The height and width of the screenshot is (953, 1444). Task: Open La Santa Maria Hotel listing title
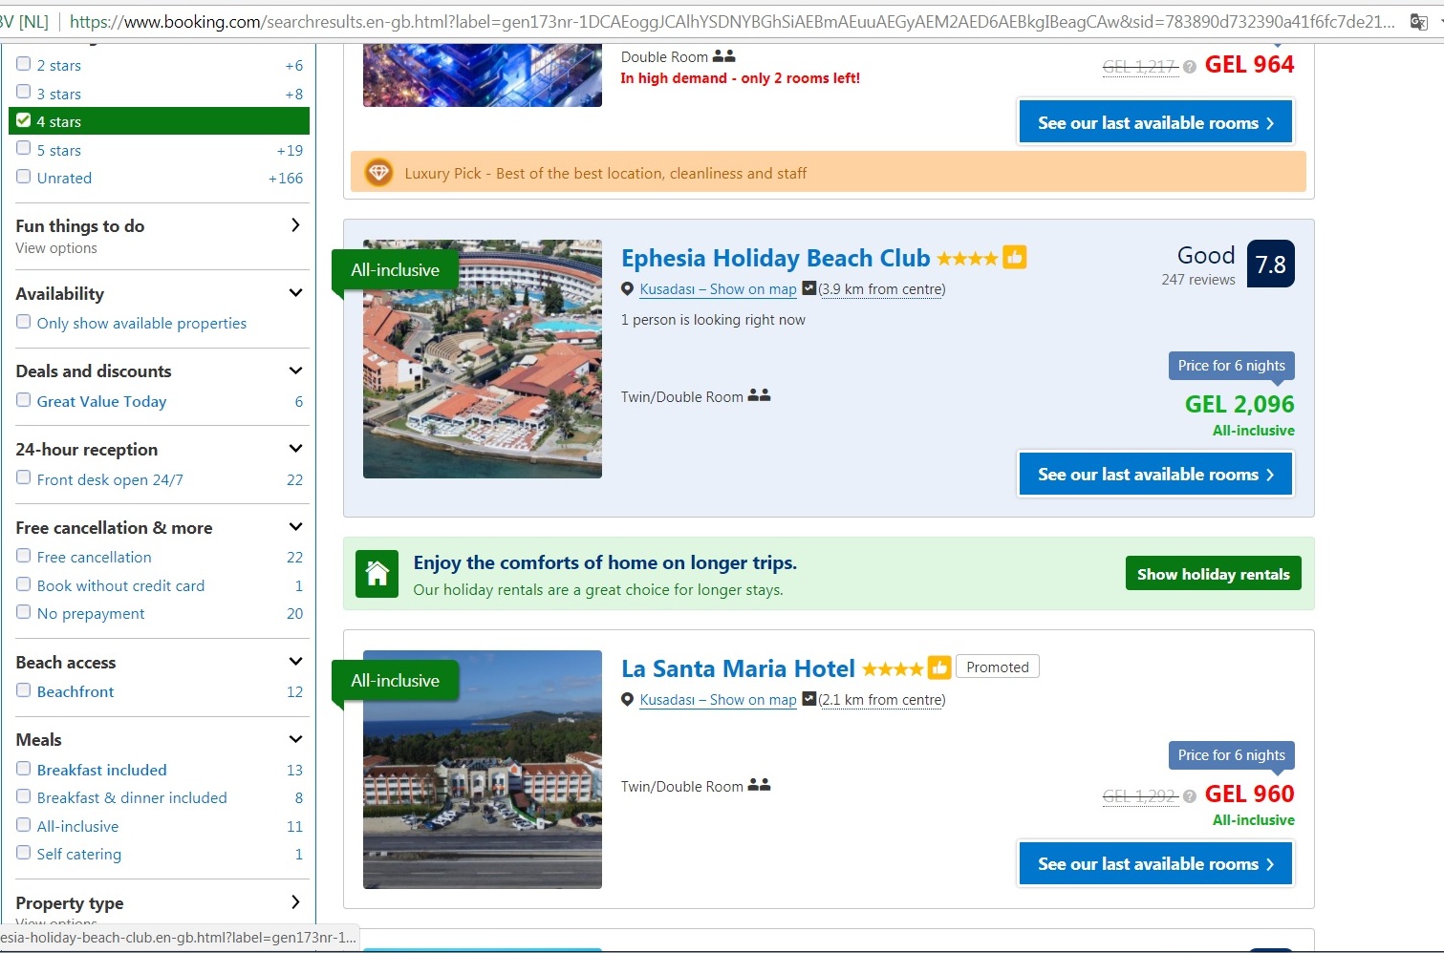click(x=738, y=668)
